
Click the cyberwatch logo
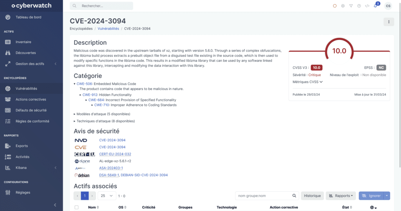point(31,5)
